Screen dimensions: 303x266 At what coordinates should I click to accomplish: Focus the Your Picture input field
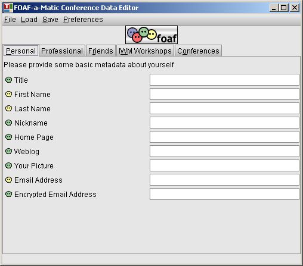(224, 165)
